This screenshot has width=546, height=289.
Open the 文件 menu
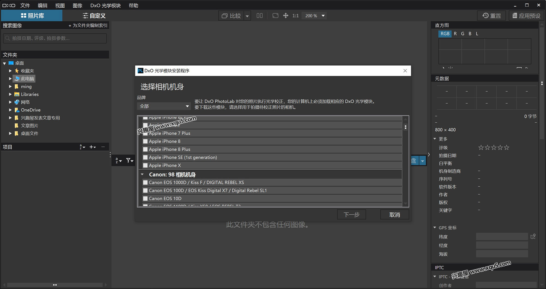(25, 5)
